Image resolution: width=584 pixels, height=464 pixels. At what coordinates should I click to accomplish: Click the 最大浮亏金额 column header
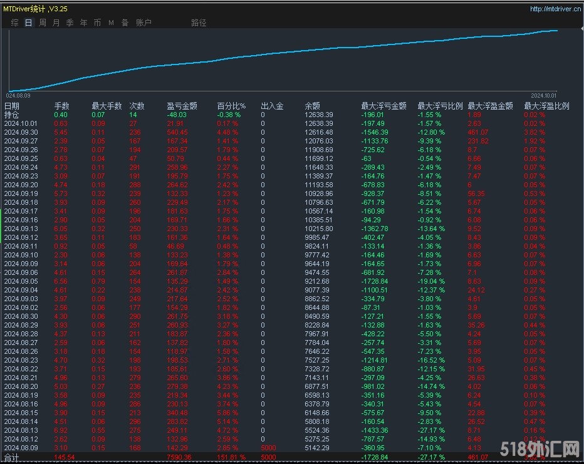[x=383, y=106]
